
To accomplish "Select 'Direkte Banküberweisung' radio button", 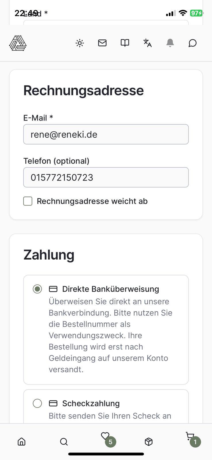I will 37,289.
